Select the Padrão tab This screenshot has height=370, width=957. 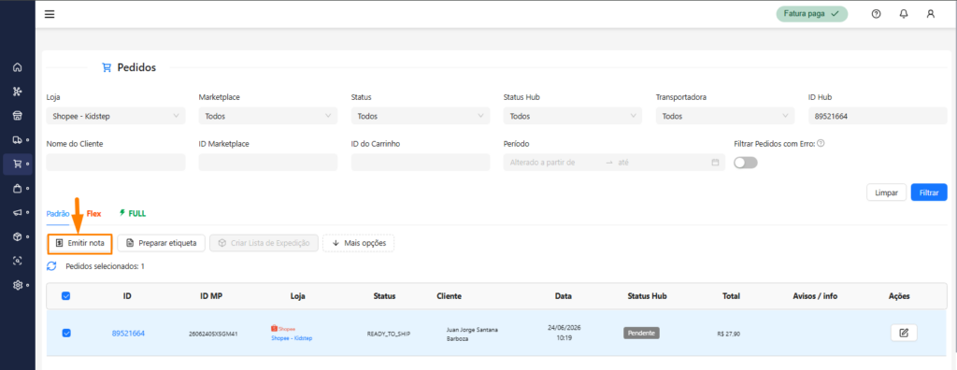(58, 214)
